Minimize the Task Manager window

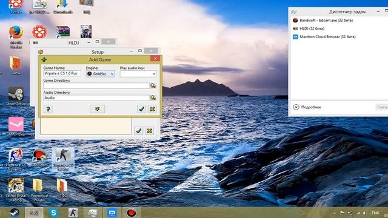[378, 12]
